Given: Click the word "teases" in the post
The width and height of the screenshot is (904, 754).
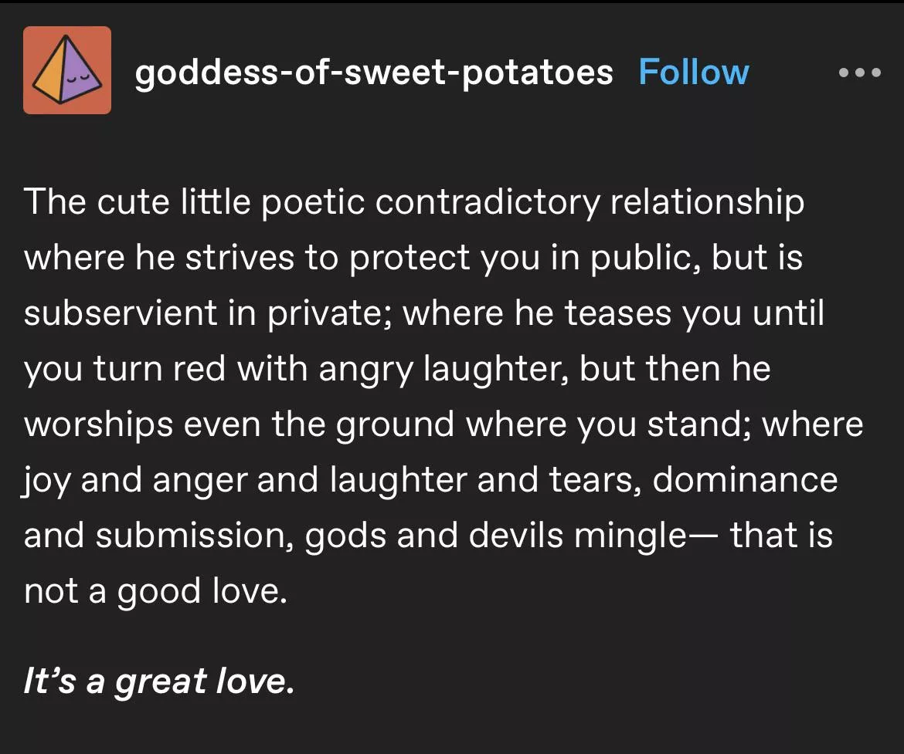Looking at the screenshot, I should click(617, 313).
